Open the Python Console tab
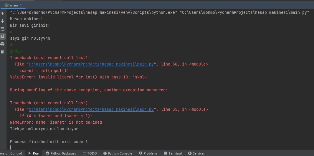Screen dimensions: 314x156 (118, 153)
